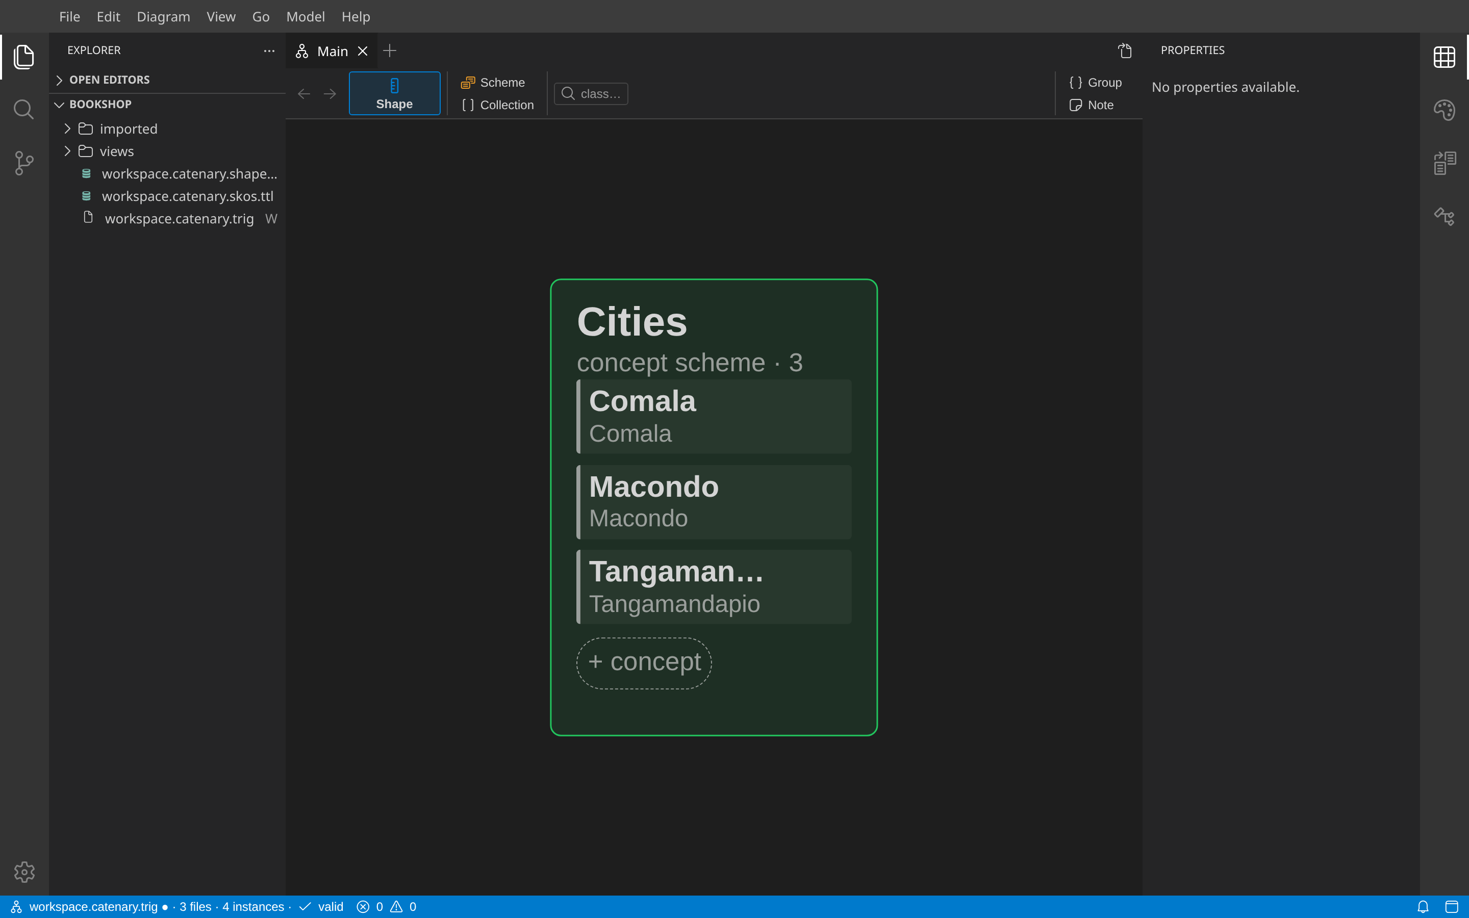The height and width of the screenshot is (918, 1469).
Task: Select the Shape tool button
Action: [x=395, y=93]
